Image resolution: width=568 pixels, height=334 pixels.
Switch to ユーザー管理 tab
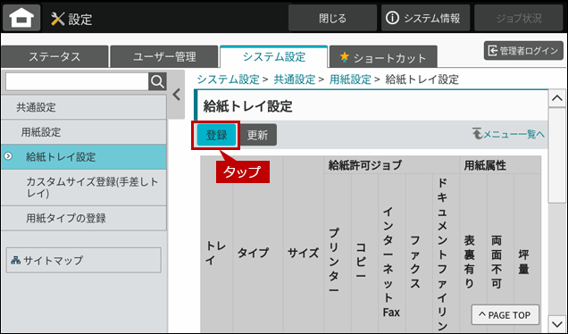pyautogui.click(x=164, y=57)
